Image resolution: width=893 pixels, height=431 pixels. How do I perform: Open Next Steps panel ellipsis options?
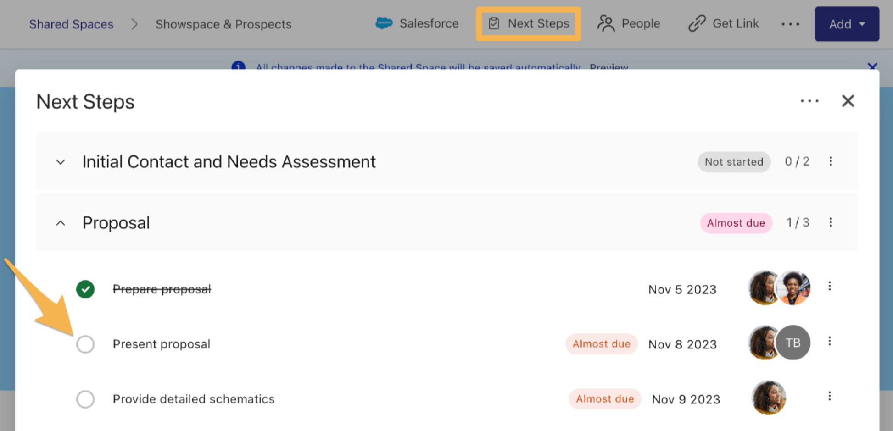809,101
